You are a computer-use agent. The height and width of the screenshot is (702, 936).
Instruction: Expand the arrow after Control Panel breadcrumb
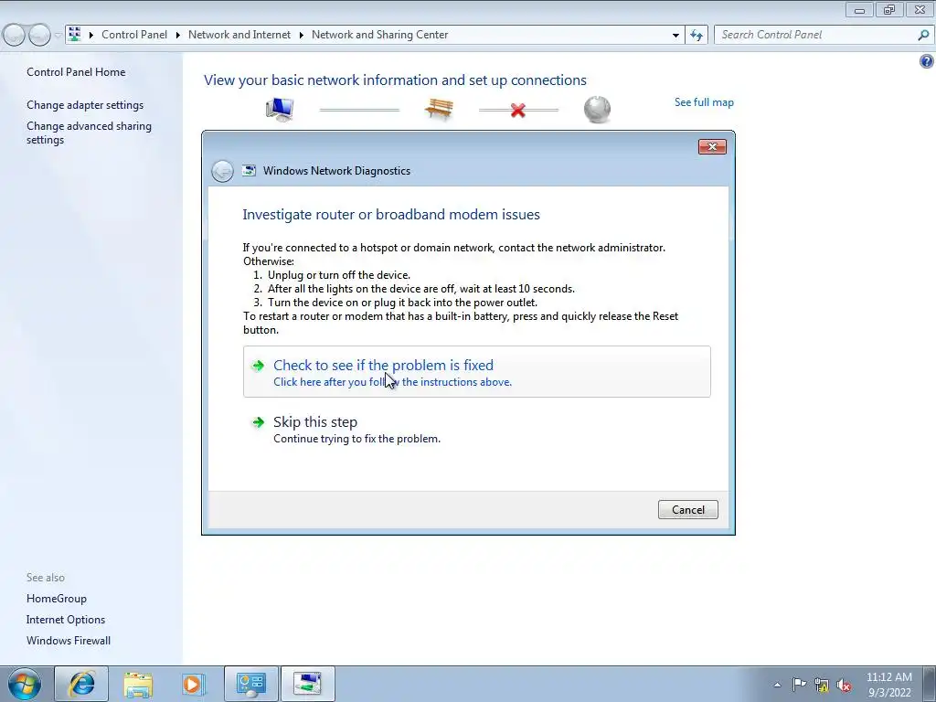(x=178, y=35)
